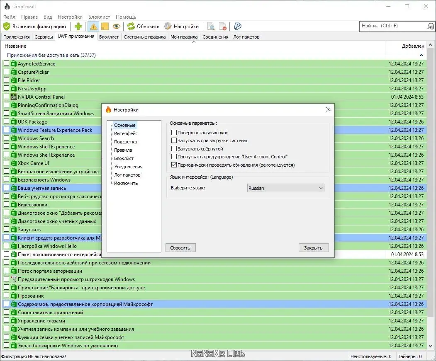This screenshot has height=361, width=436.
Task: Click the 'Сбросить' button
Action: (x=180, y=247)
